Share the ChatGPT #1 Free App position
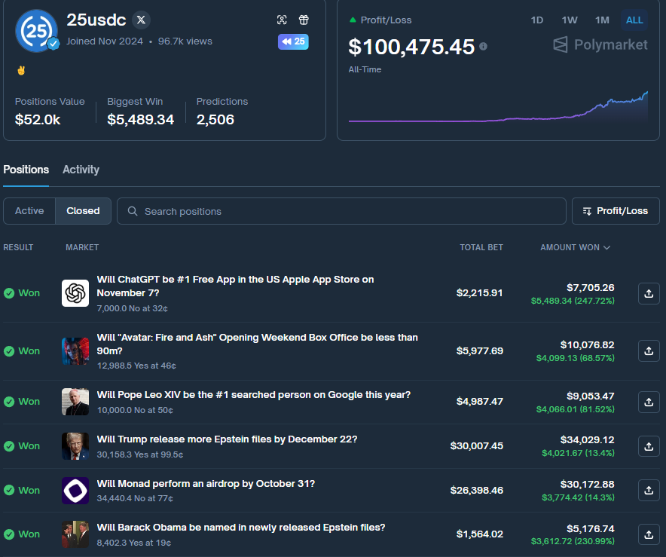Screen dimensions: 666x557 (x=649, y=293)
